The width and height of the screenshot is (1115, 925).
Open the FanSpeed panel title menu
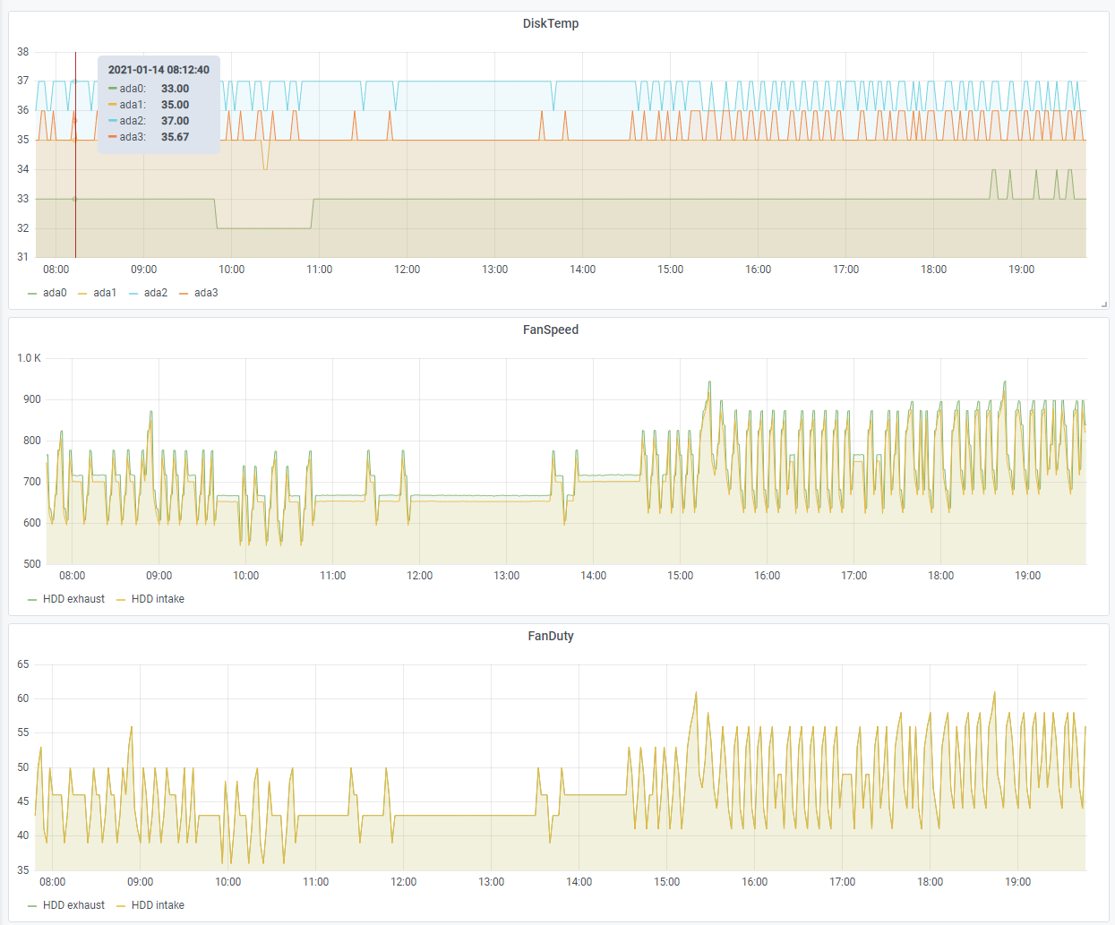(x=551, y=330)
